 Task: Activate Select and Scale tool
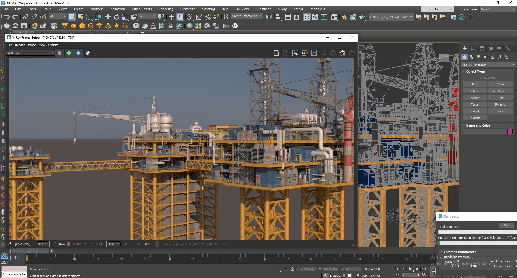tap(125, 17)
